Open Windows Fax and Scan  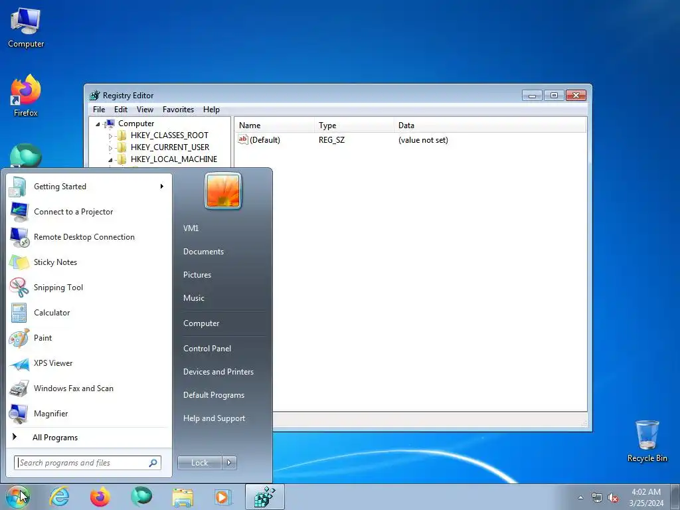pyautogui.click(x=88, y=388)
